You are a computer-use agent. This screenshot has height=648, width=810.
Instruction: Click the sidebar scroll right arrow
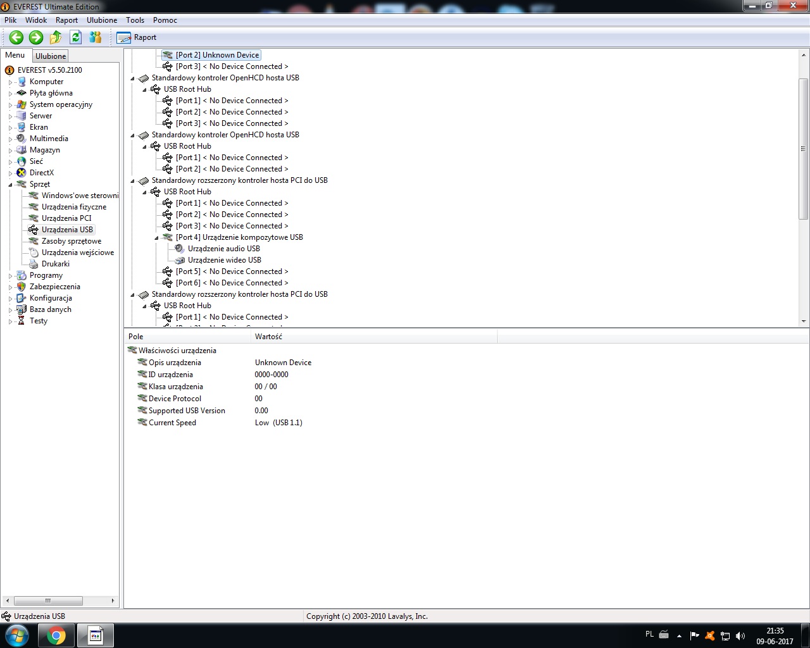click(x=113, y=601)
